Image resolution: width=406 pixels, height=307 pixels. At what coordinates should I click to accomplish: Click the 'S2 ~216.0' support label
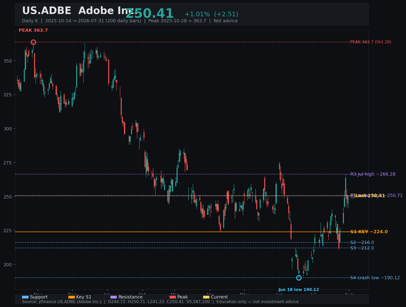[x=362, y=242]
